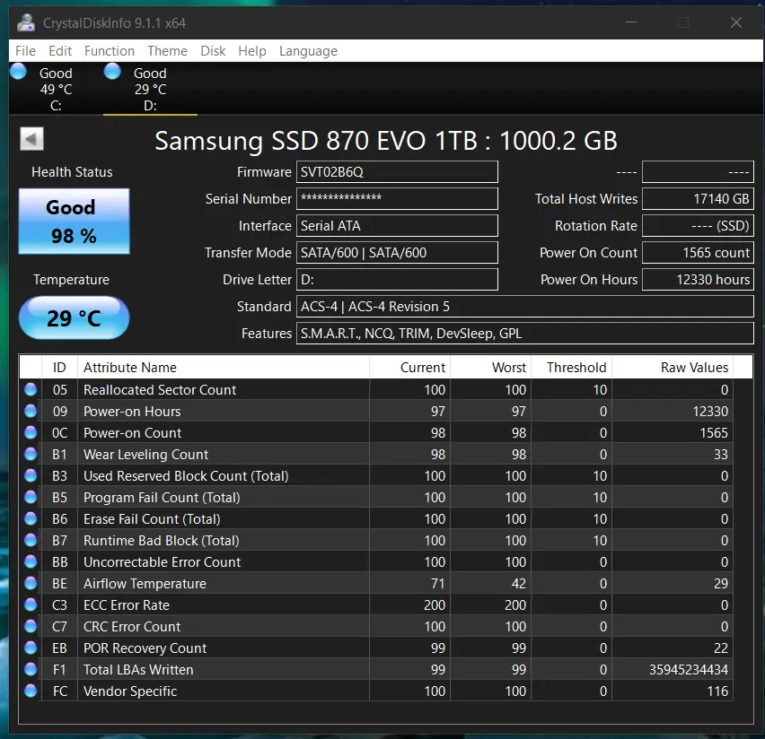Screen dimensions: 765x739
Task: Open the Disk menu
Action: point(213,51)
